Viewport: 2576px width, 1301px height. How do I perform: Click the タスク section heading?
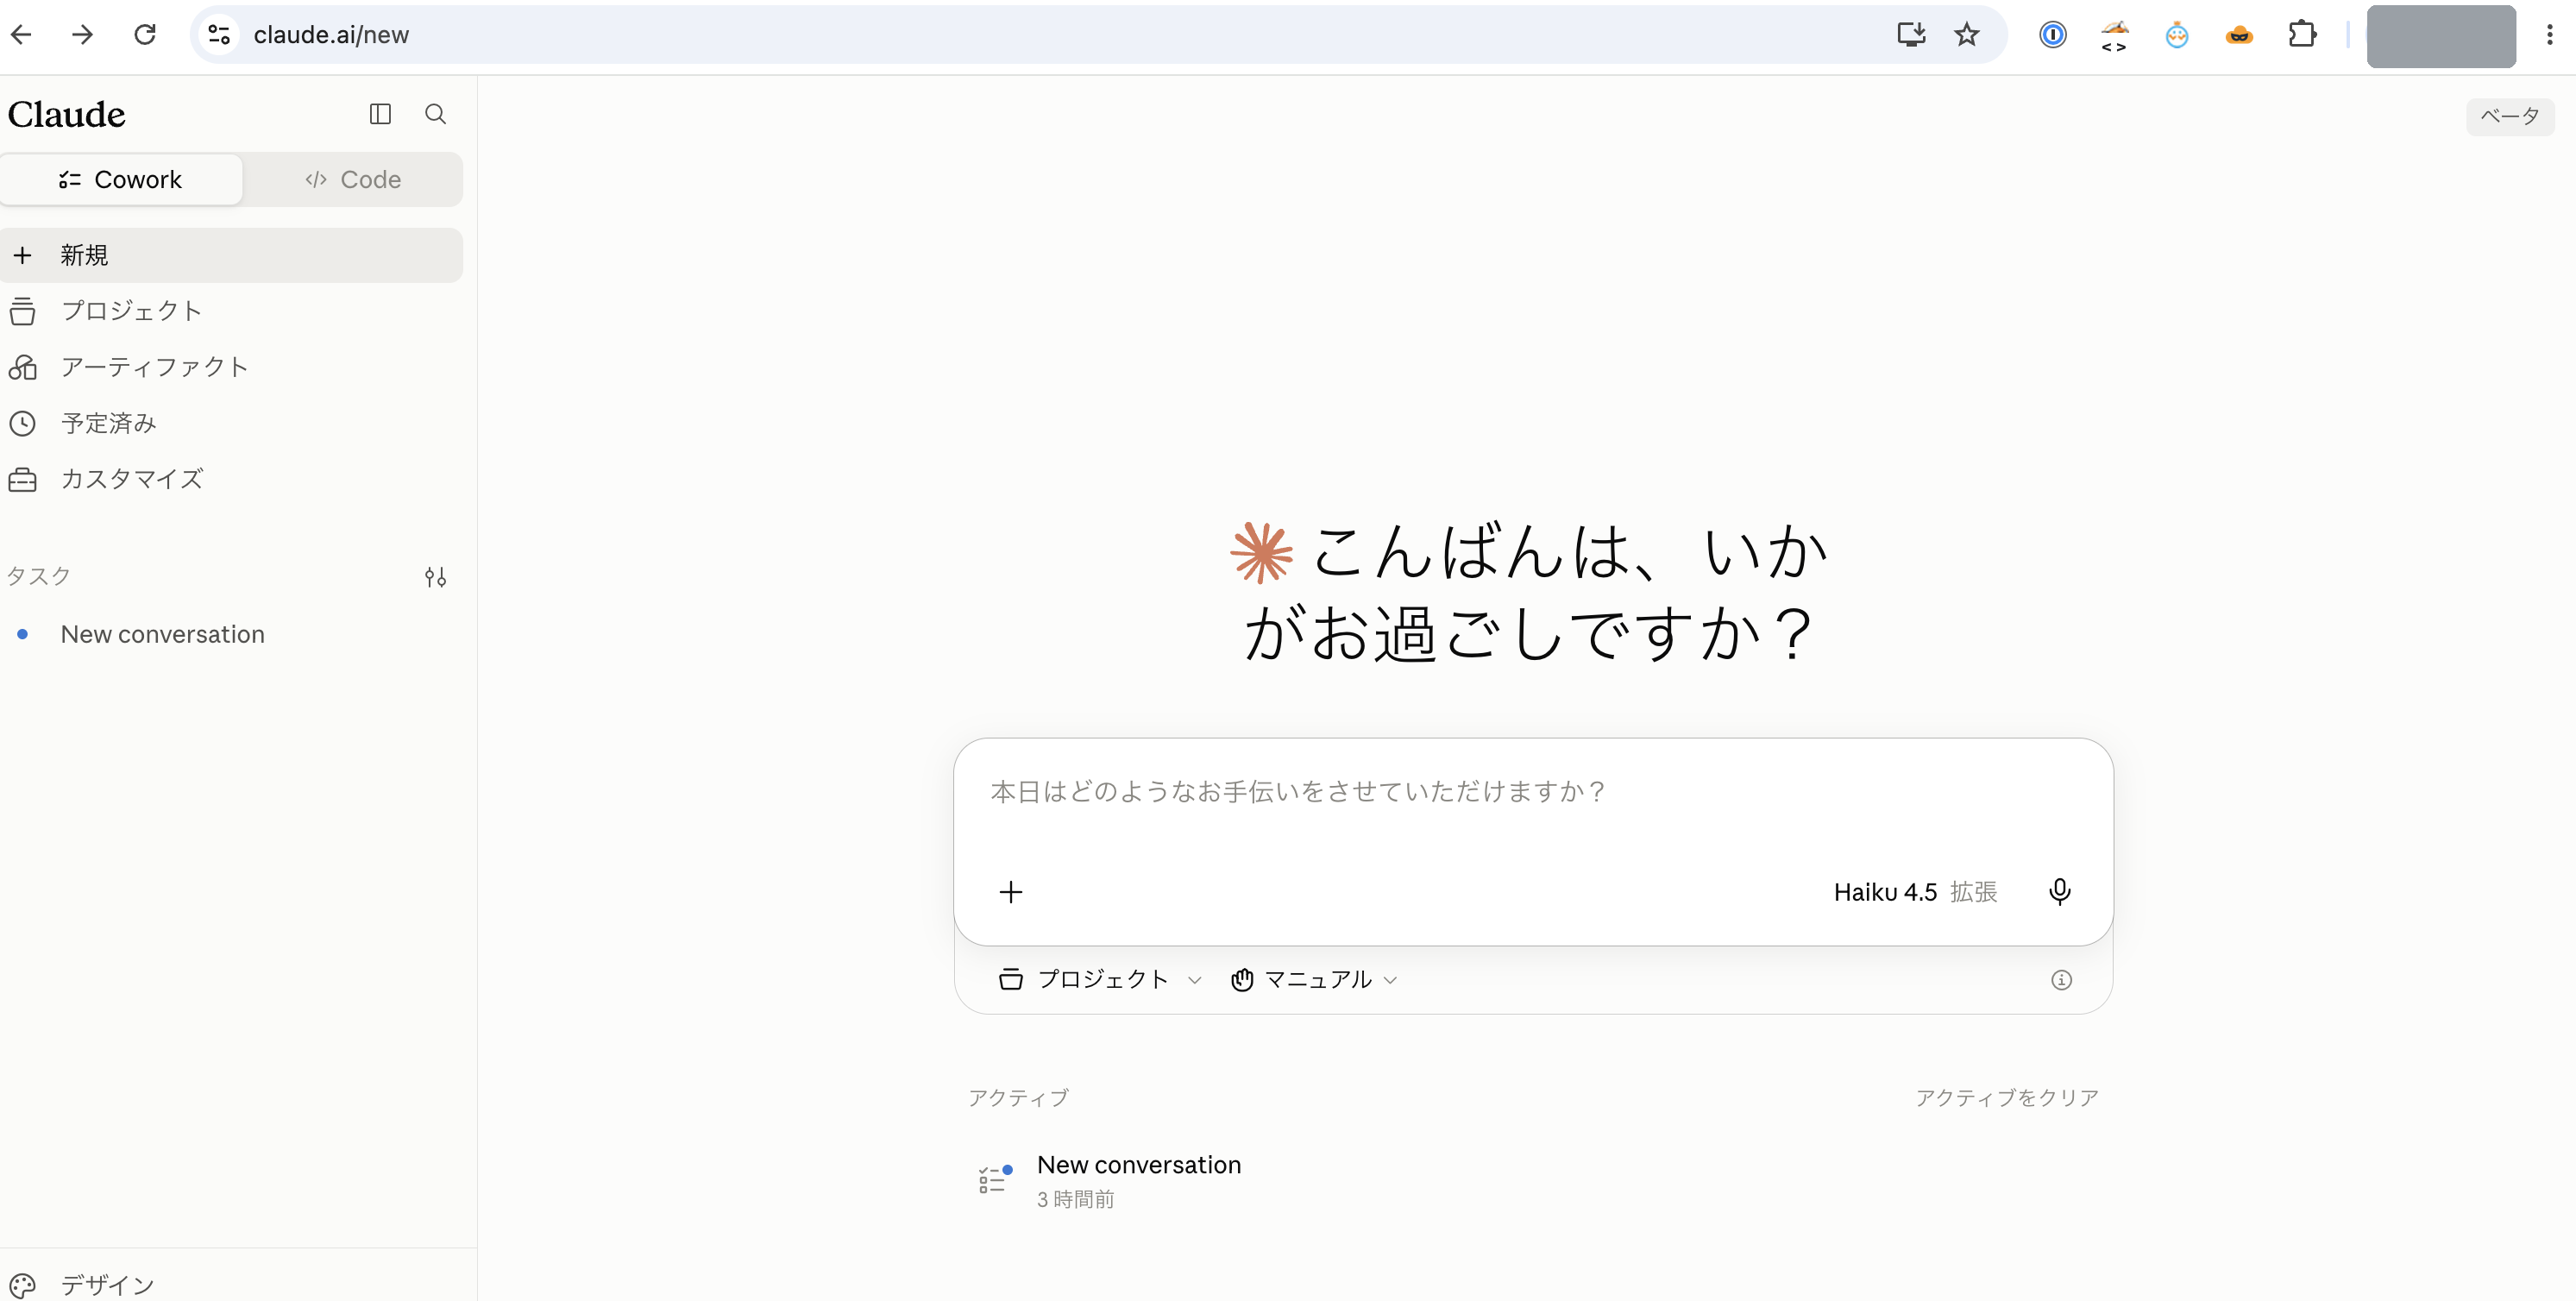[39, 576]
